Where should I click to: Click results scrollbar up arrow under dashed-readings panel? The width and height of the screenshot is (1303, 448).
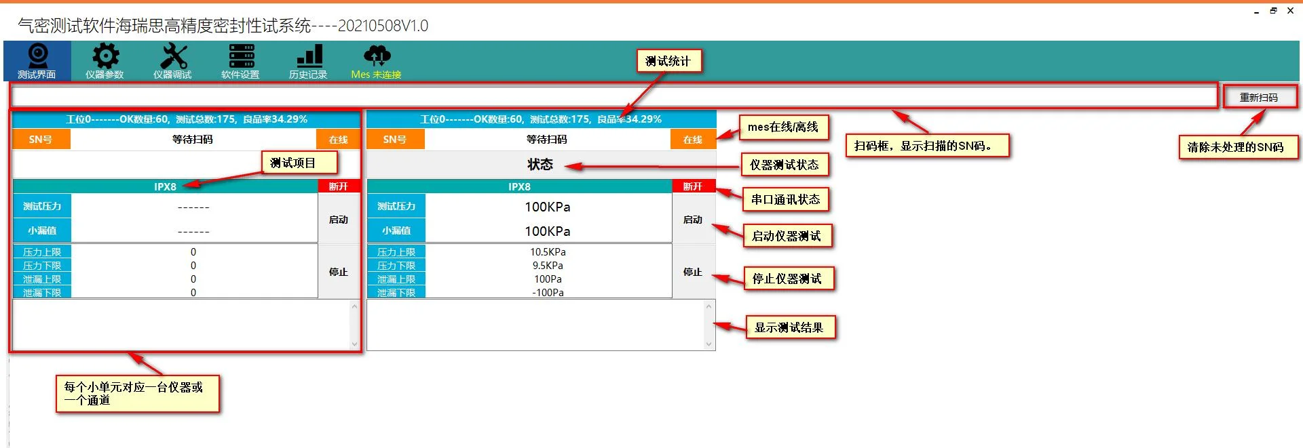tap(354, 306)
